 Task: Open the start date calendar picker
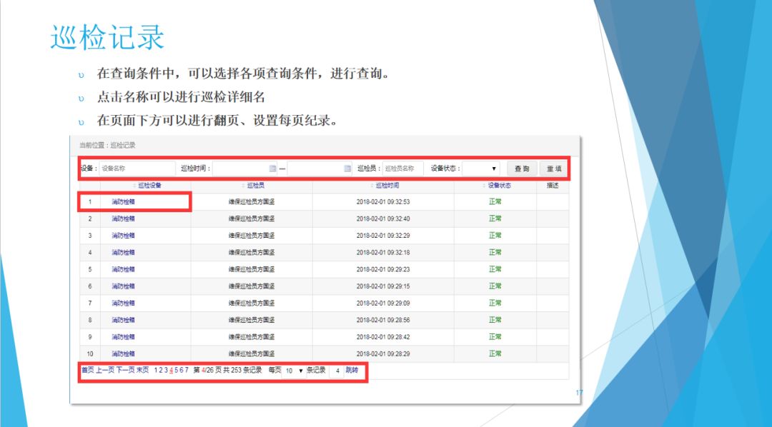272,169
